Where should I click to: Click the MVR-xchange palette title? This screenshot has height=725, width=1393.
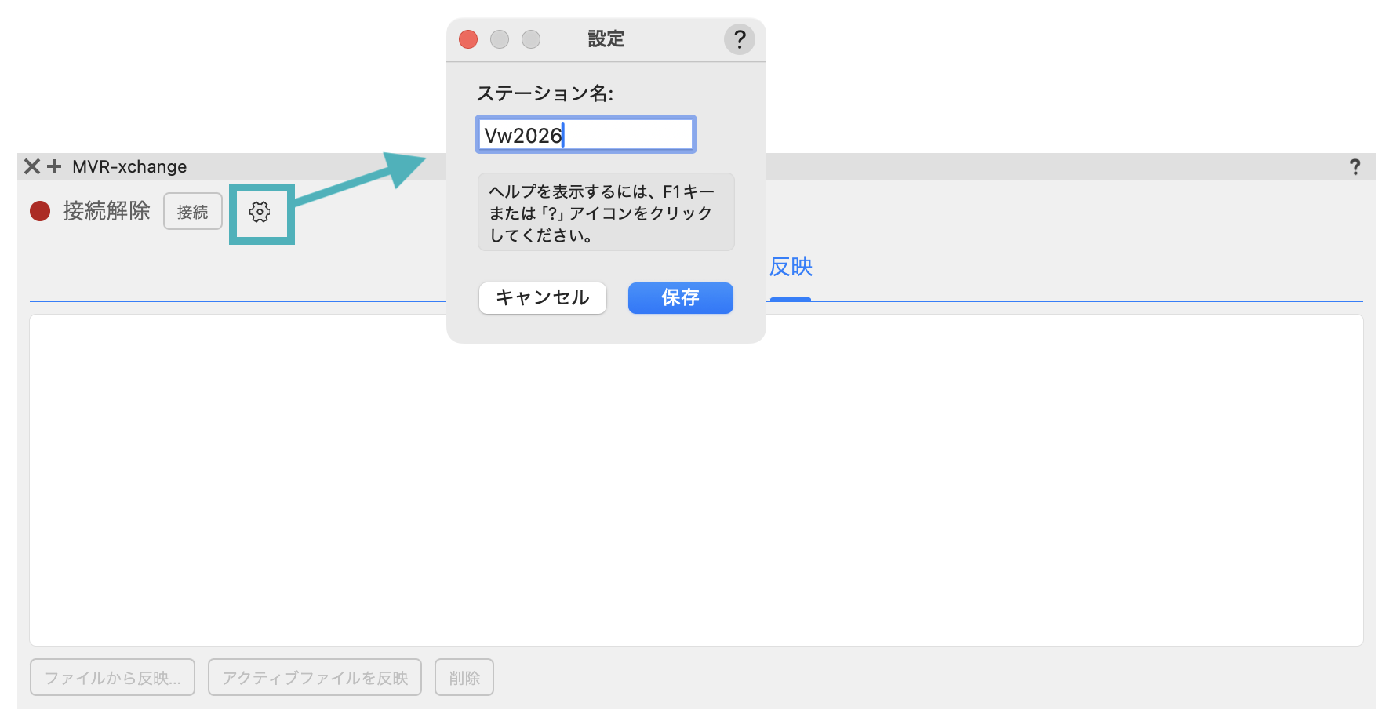129,166
